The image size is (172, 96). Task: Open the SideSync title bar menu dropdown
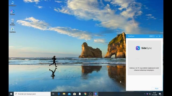[152, 36]
